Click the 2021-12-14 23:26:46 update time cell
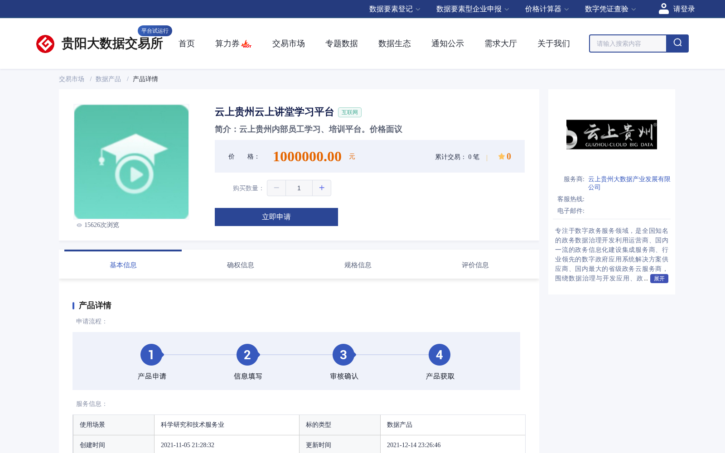The width and height of the screenshot is (725, 453). tap(453, 445)
